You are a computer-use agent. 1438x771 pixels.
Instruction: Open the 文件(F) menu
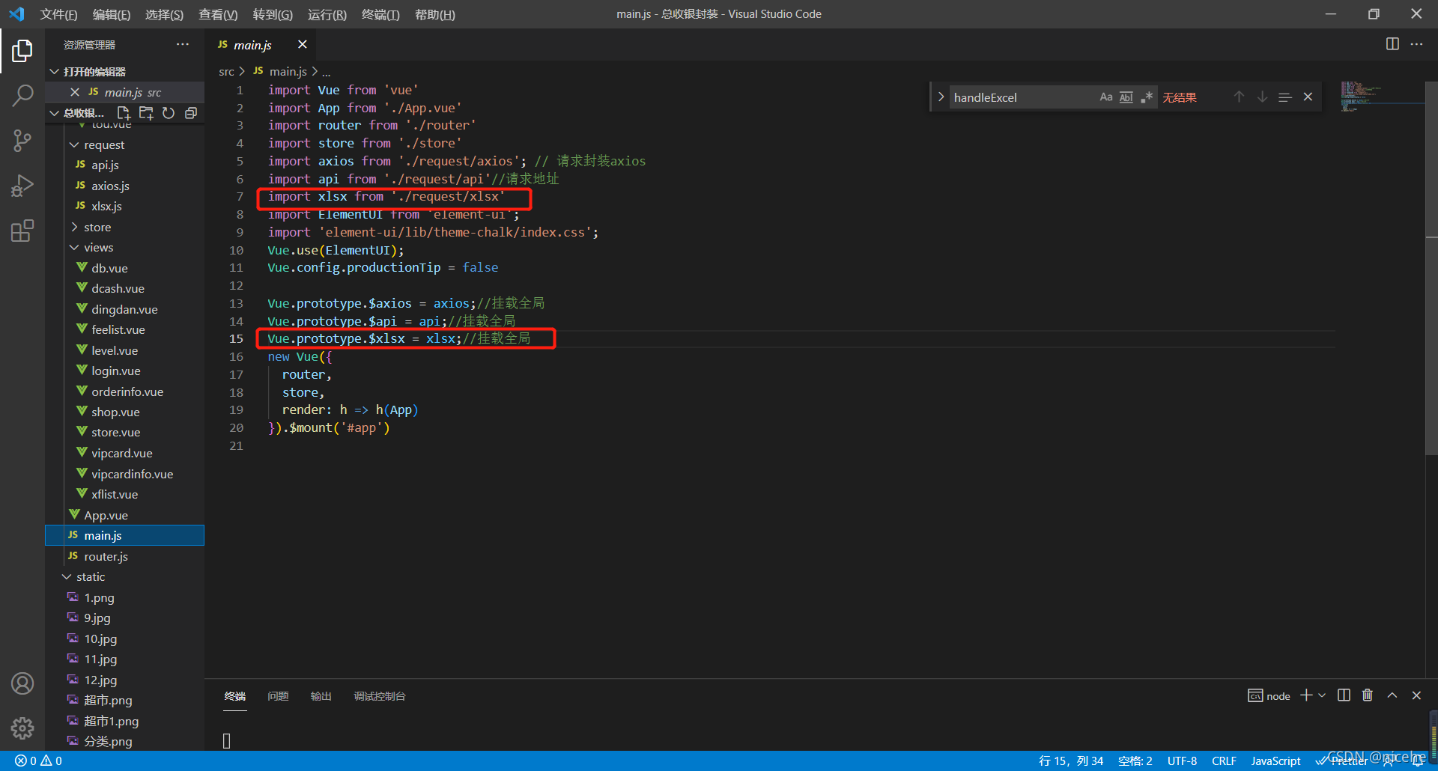58,14
